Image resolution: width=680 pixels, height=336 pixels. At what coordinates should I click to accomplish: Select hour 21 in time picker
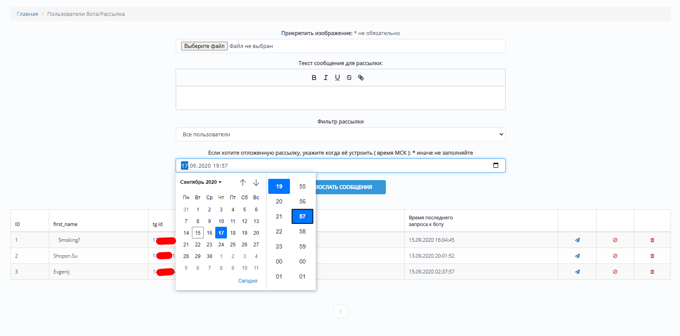[x=279, y=216]
